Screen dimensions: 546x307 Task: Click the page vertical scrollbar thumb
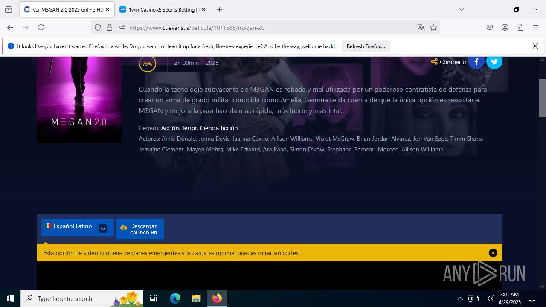(542, 98)
